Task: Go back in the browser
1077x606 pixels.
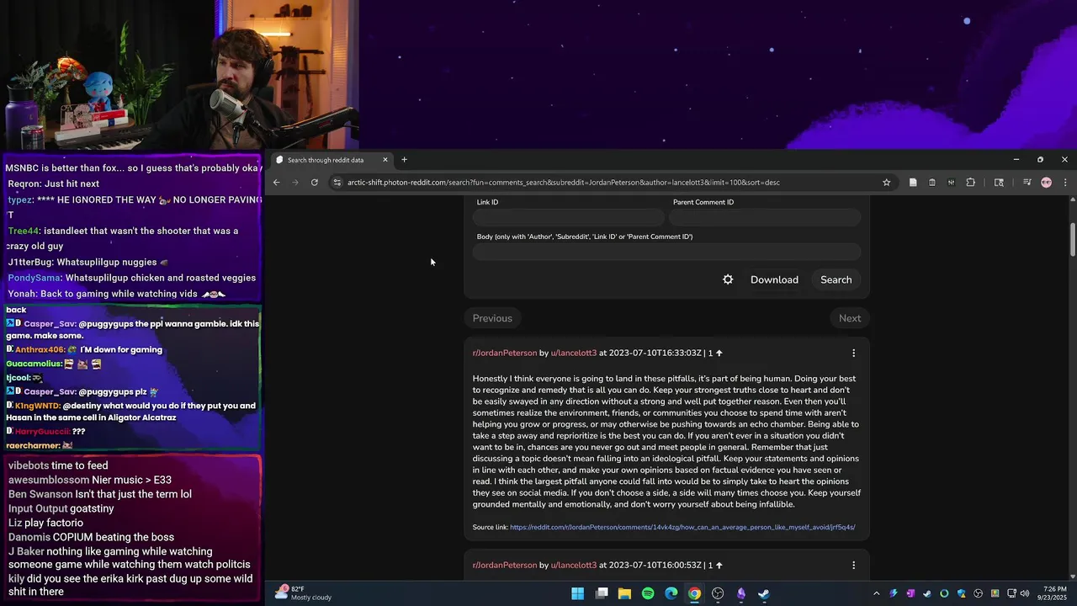Action: pyautogui.click(x=276, y=183)
